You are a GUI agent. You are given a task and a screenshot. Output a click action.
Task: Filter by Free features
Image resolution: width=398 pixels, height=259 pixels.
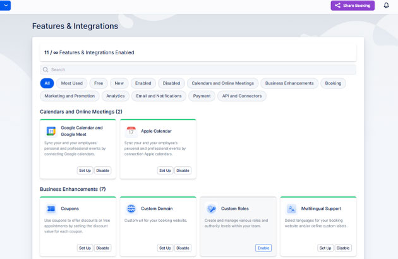(x=99, y=83)
